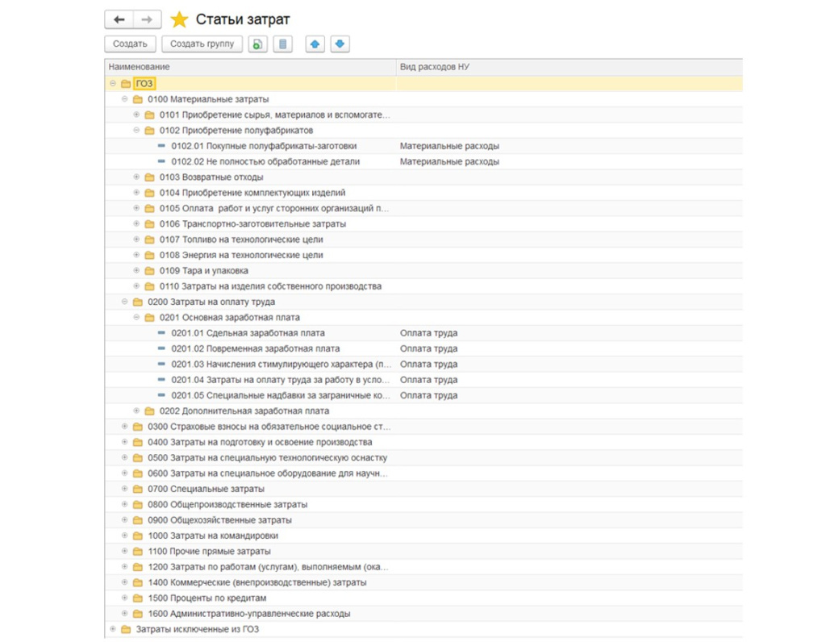
Task: Expand Затраты исключенные из ГОЗ group
Action: 113,629
